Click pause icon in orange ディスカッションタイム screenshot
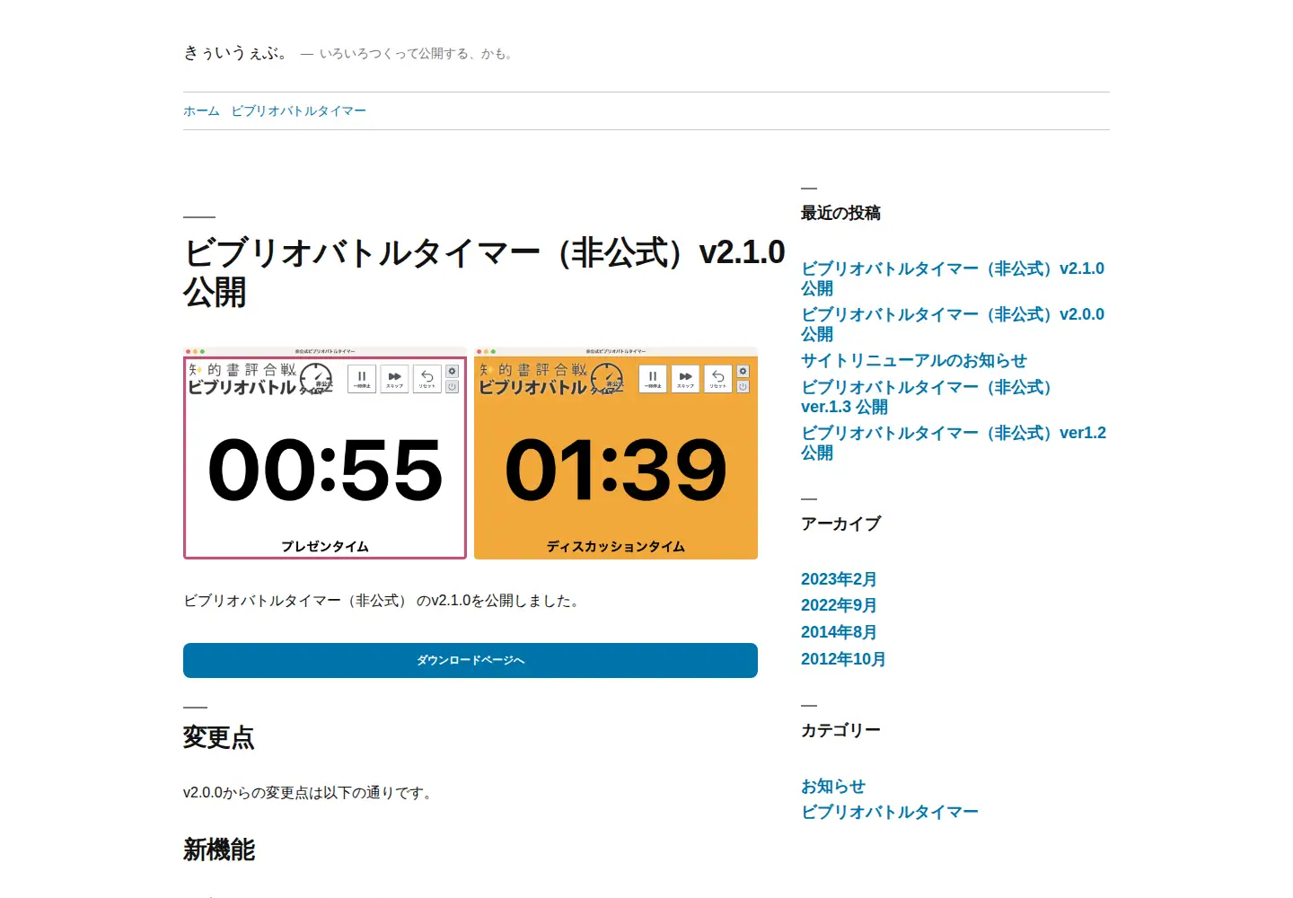This screenshot has height=898, width=1293. click(653, 378)
